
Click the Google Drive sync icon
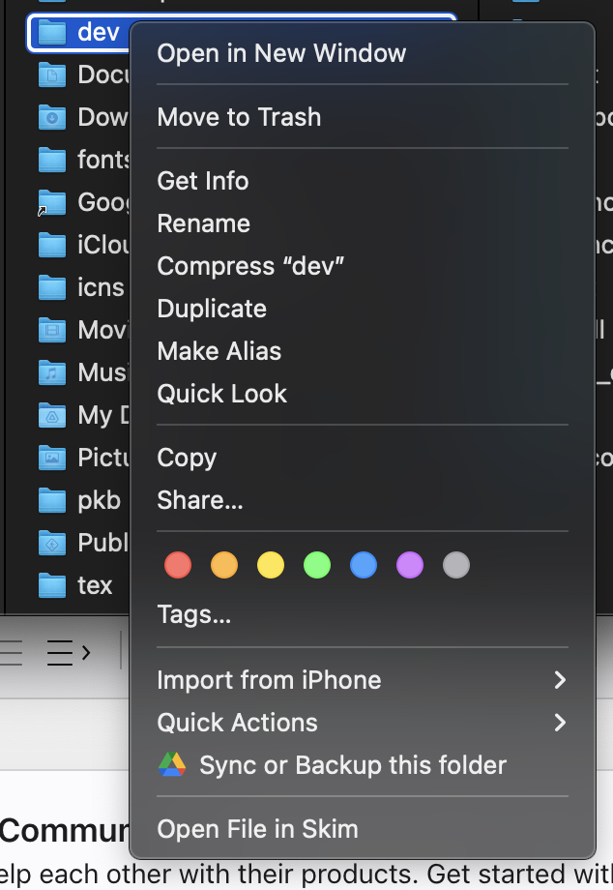(171, 765)
